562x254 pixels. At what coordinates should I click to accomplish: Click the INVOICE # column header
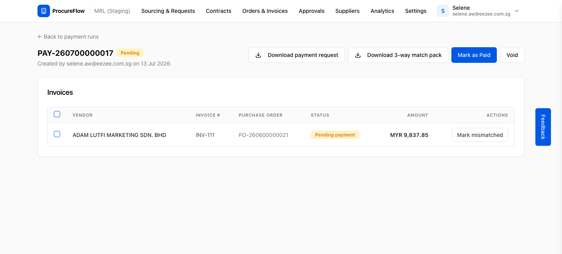click(x=208, y=115)
